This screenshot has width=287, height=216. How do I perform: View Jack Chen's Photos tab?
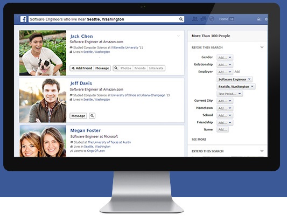coord(126,68)
